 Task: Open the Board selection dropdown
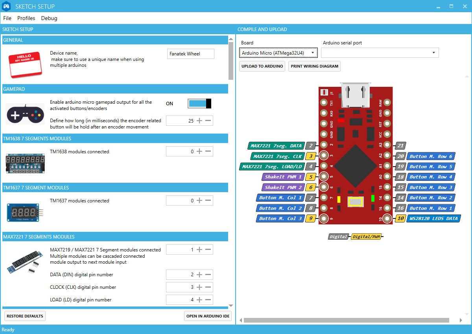[278, 53]
